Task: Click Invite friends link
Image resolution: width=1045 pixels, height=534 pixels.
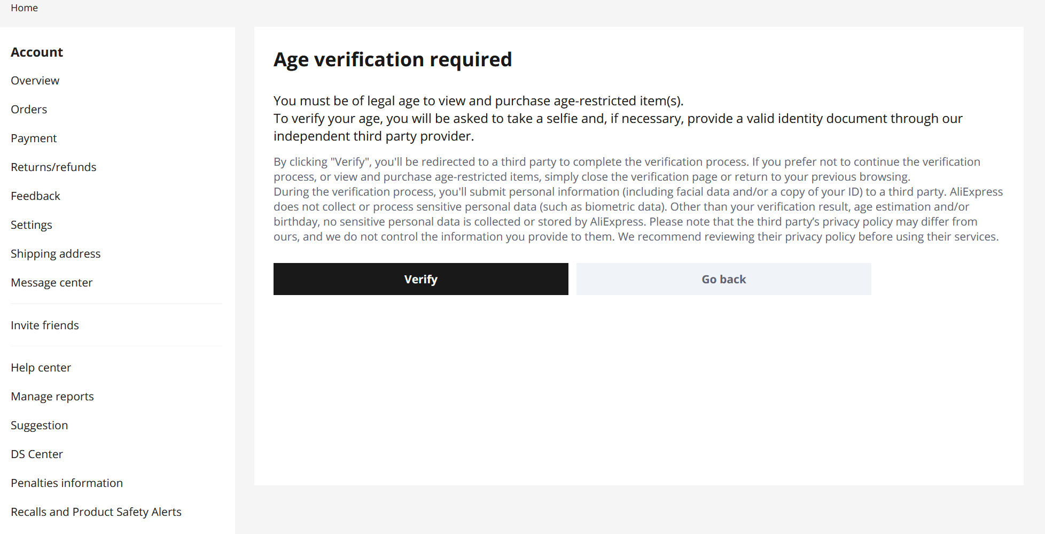Action: 44,326
